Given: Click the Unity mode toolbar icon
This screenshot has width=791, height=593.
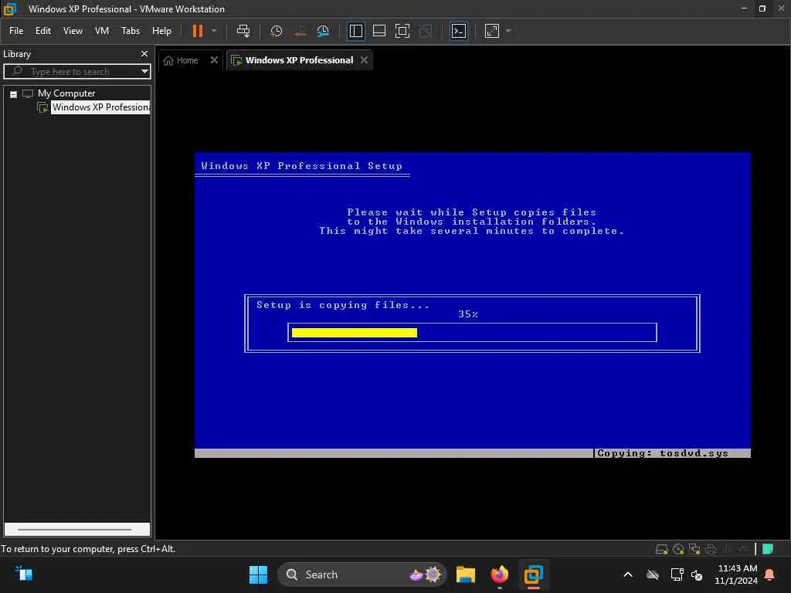Looking at the screenshot, I should (426, 31).
